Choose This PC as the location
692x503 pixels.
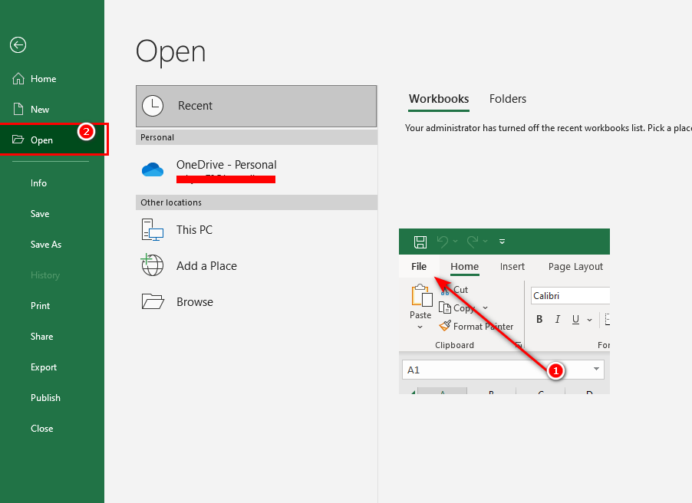[x=194, y=230]
